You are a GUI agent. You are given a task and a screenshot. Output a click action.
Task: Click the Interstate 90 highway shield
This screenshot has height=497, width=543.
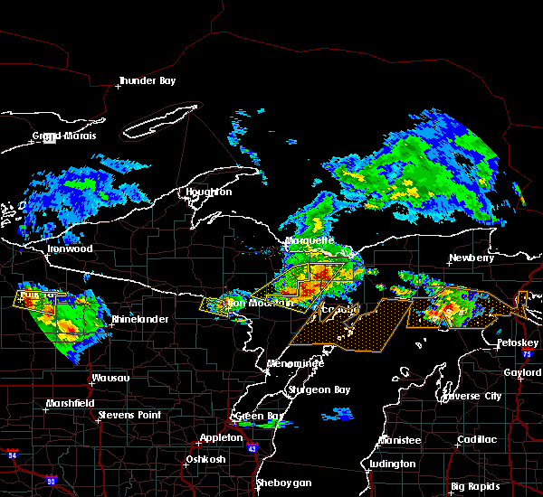point(51,480)
